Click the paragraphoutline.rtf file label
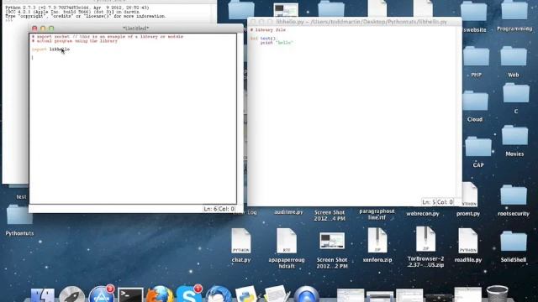Image resolution: width=538 pixels, height=302 pixels. [x=377, y=215]
